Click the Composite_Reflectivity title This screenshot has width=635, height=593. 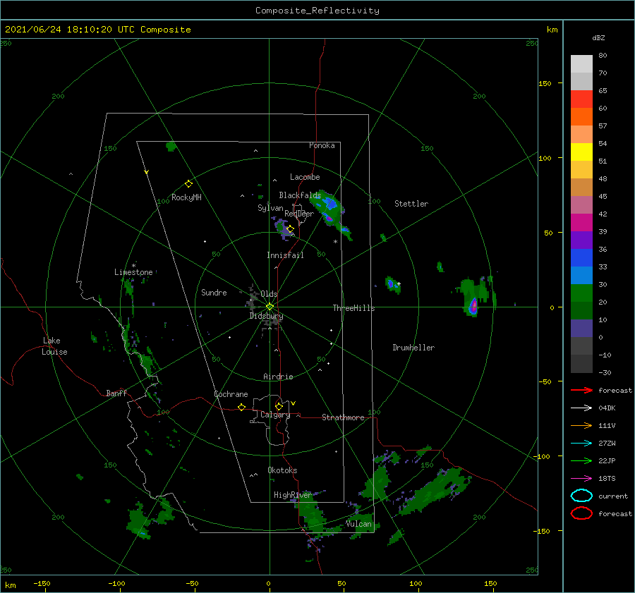pos(317,11)
